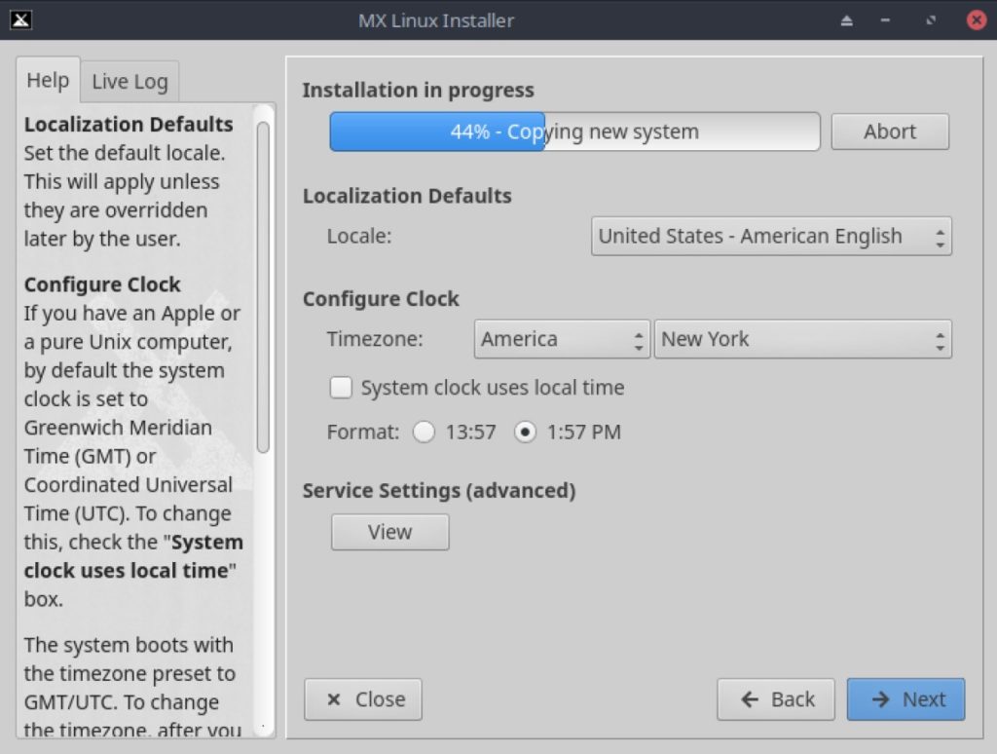Click the Configure Clock heading in Help
997x754 pixels.
pyautogui.click(x=102, y=284)
